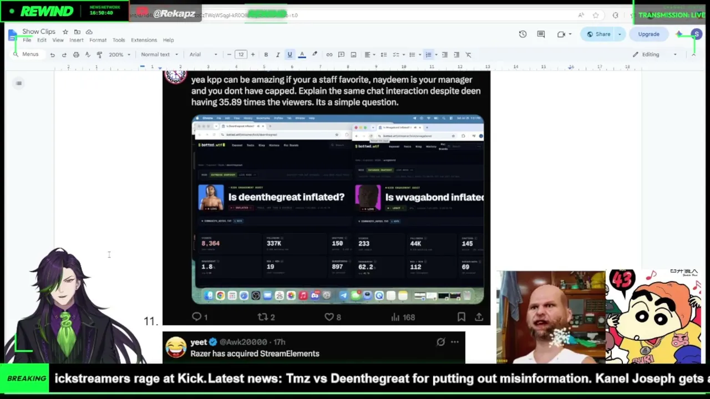Toggle underline formatting
The image size is (710, 399).
[290, 54]
